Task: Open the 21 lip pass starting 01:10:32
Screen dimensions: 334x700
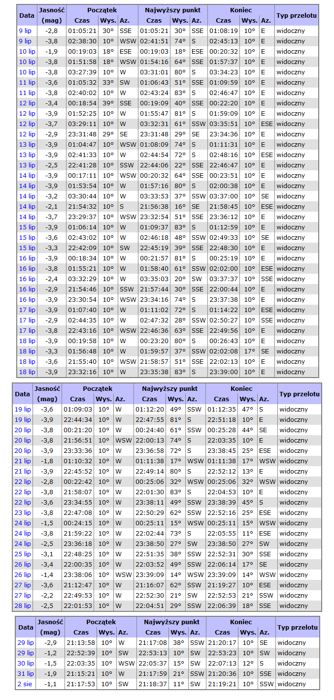Action: point(23,461)
